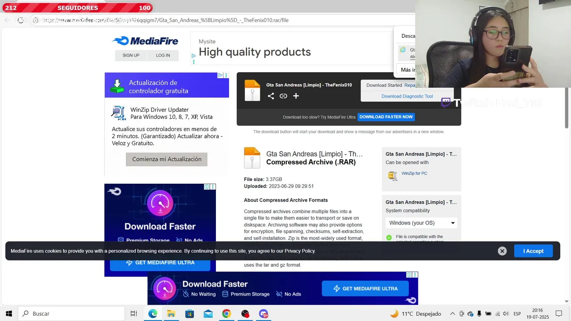
Task: Click the taskbar clock showing 20:16
Action: click(x=538, y=313)
